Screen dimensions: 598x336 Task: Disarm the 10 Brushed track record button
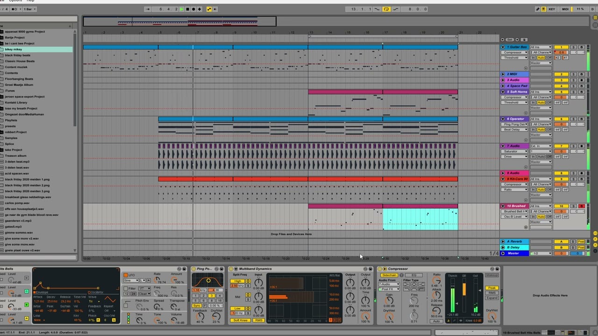point(582,206)
